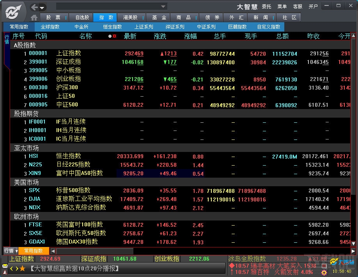Open the 基金 tab

tap(159, 18)
